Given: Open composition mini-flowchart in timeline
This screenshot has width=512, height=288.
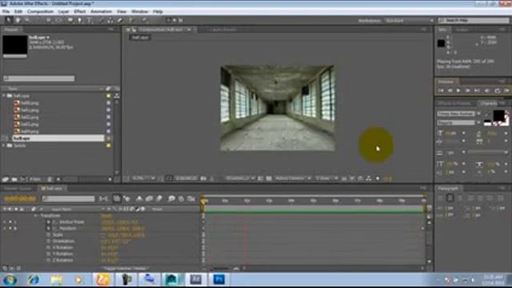Looking at the screenshot, I should tap(103, 198).
